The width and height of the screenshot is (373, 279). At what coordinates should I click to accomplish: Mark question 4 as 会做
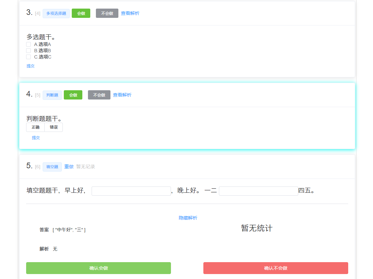pos(73,95)
